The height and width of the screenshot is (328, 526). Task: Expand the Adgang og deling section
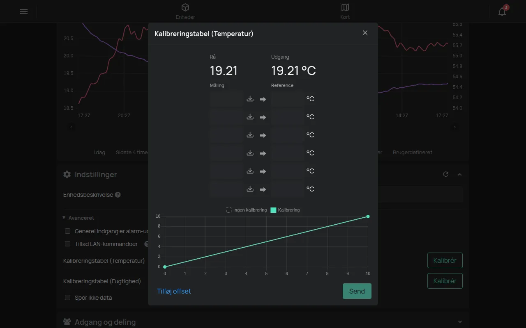pos(460,322)
